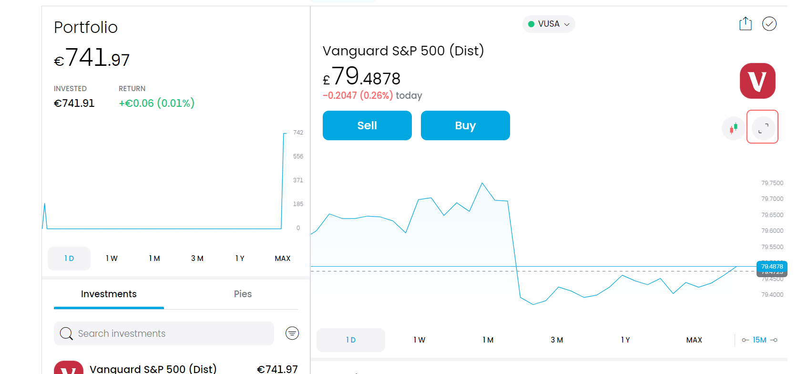Open the investments filter icon
The height and width of the screenshot is (374, 808).
(292, 333)
